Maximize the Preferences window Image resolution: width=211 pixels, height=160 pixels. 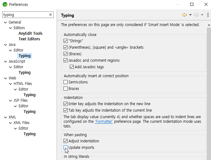(x=192, y=4)
